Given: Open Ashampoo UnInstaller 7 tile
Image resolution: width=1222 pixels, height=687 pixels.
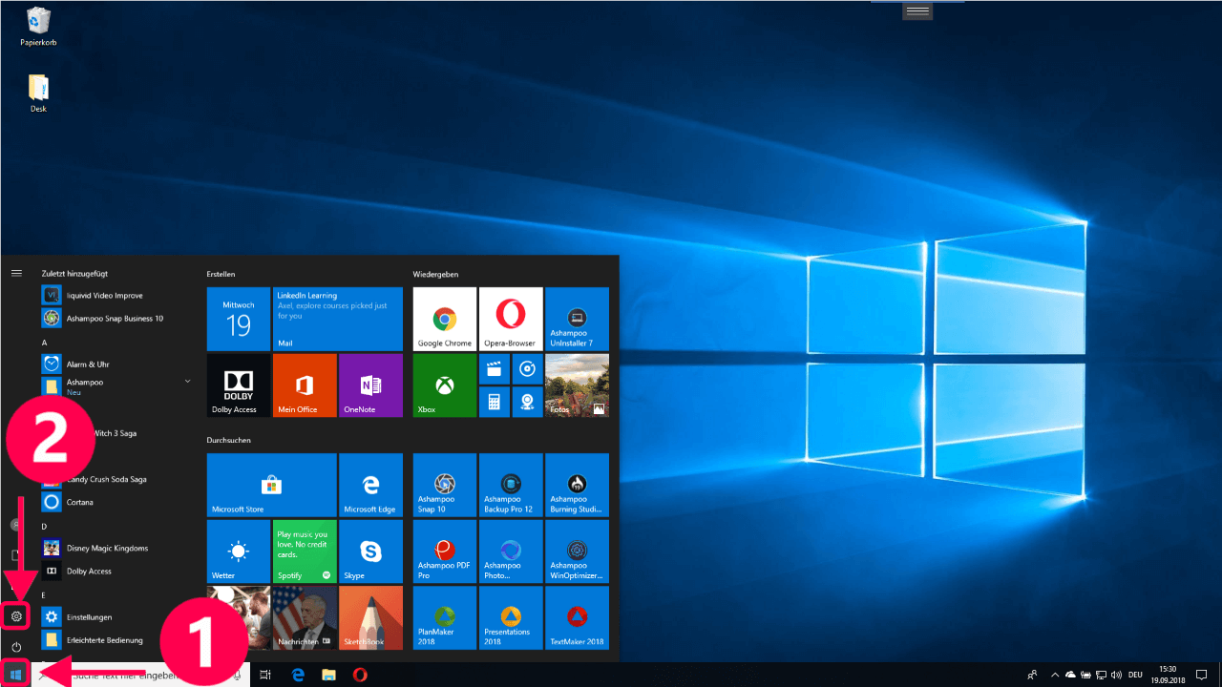Looking at the screenshot, I should pyautogui.click(x=577, y=319).
